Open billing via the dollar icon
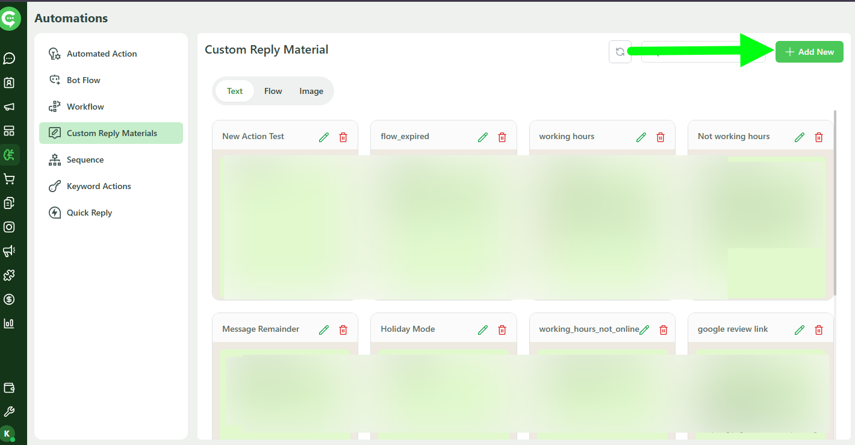This screenshot has width=855, height=445. [x=9, y=299]
